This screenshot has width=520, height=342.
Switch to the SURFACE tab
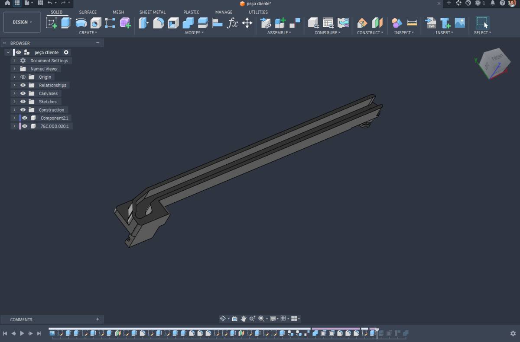point(88,12)
